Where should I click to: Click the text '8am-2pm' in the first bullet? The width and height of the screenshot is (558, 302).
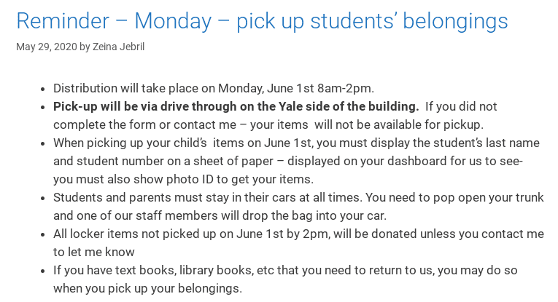click(x=345, y=88)
